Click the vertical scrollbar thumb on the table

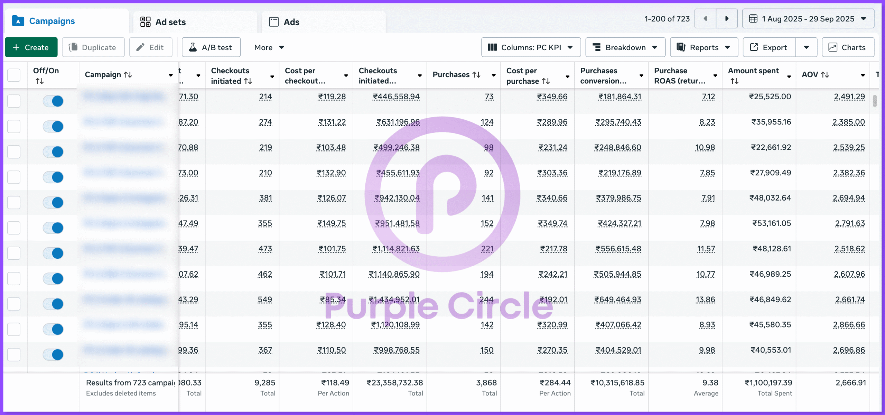pyautogui.click(x=875, y=101)
